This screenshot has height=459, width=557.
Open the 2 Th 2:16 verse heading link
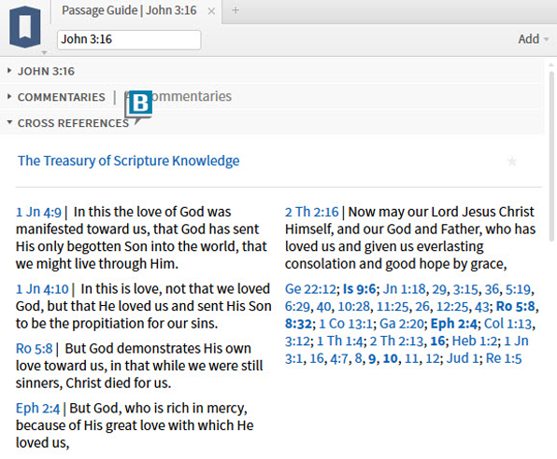click(x=311, y=212)
